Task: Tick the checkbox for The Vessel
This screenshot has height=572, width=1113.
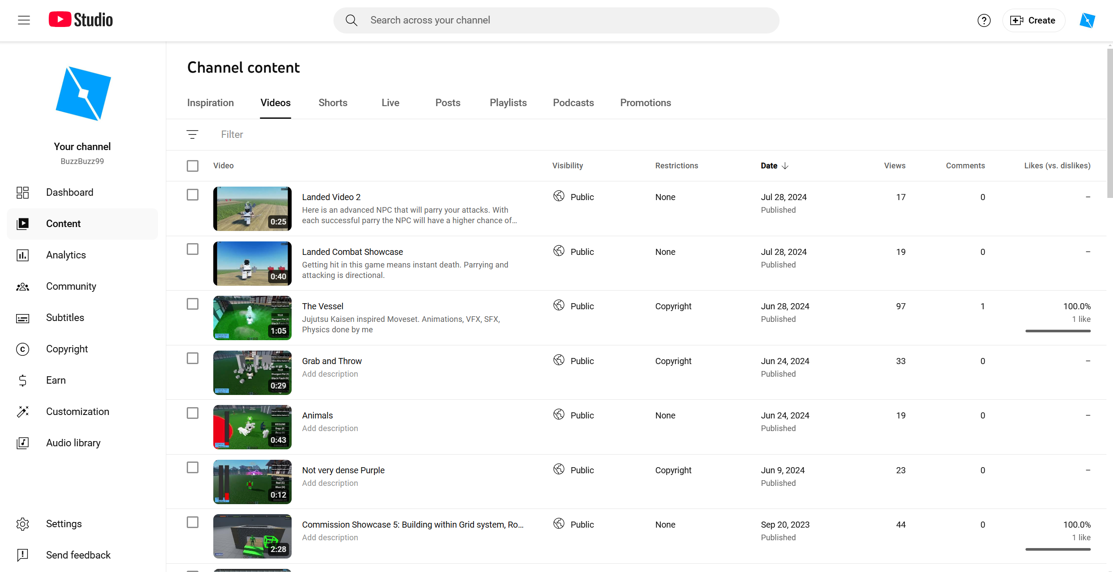Action: click(x=192, y=304)
